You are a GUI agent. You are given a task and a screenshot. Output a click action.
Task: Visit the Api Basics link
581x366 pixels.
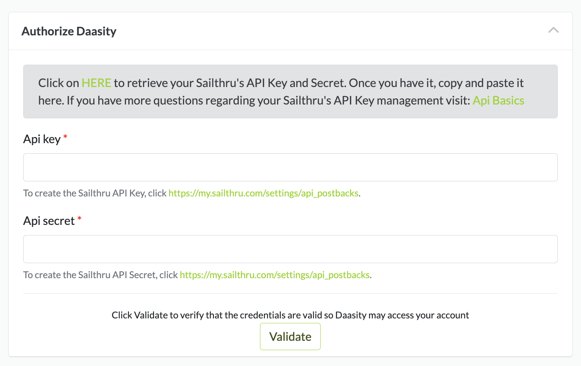(498, 100)
